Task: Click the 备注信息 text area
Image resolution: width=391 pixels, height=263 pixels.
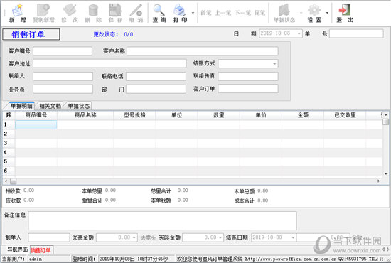Action: (162, 220)
